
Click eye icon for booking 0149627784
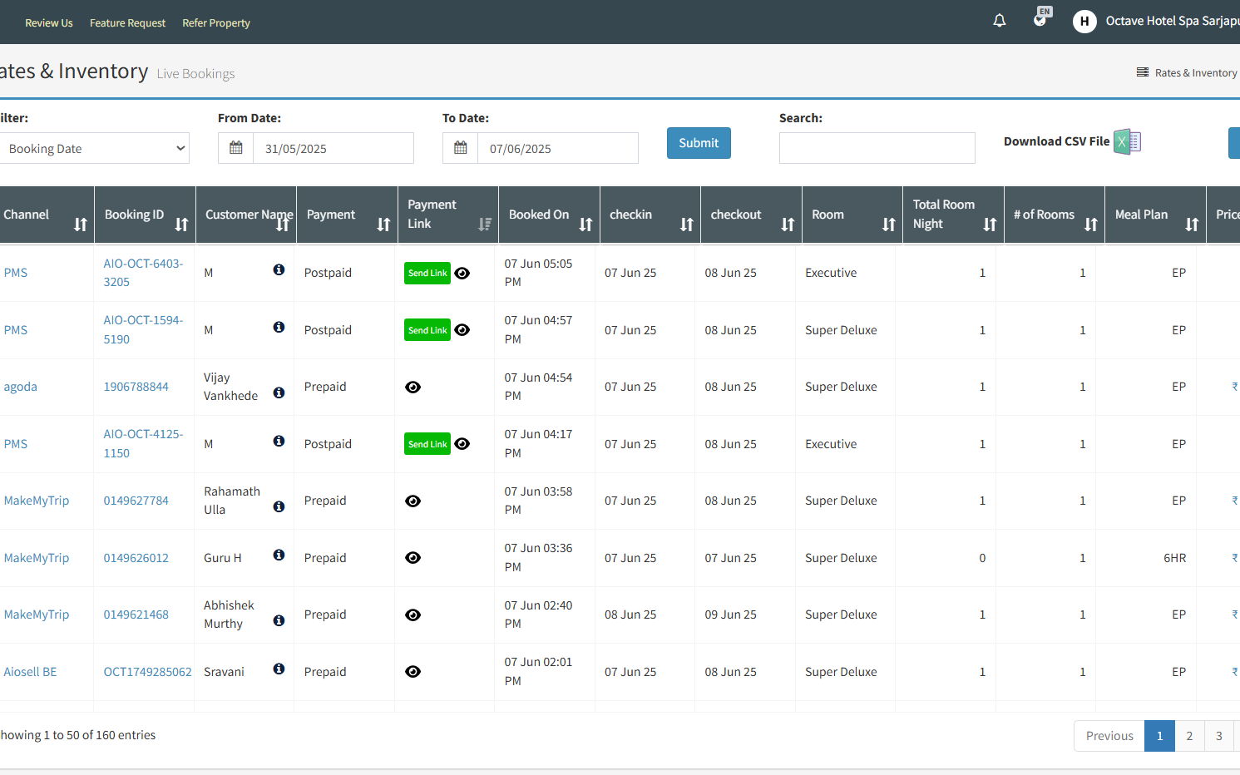(413, 501)
